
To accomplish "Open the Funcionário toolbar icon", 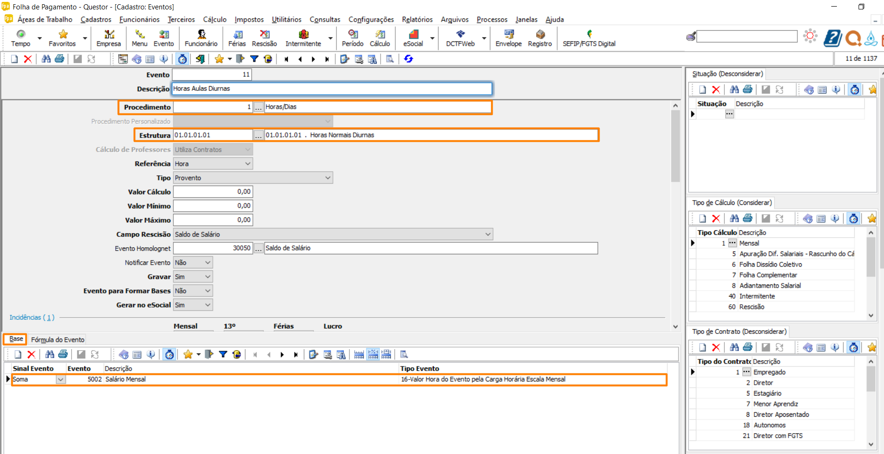I will click(x=201, y=38).
